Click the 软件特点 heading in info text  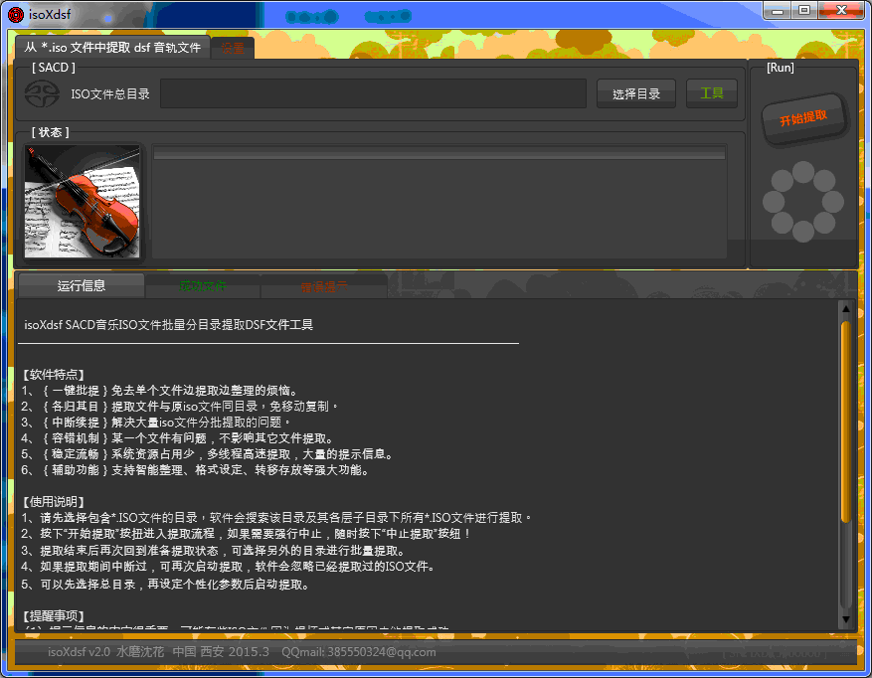[x=54, y=375]
